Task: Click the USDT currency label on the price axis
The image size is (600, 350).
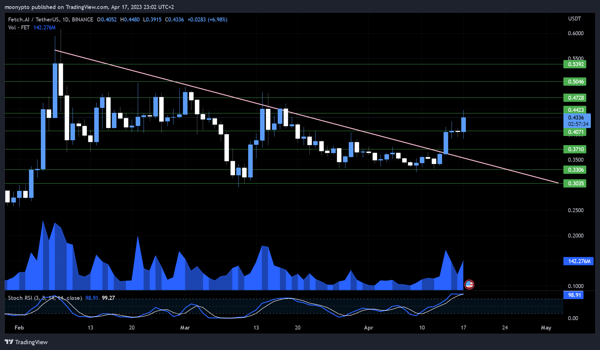Action: tap(574, 19)
